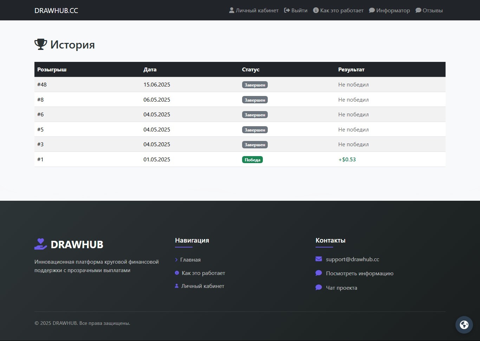
Task: Click the info circle icon in top navbar
Action: click(x=316, y=10)
